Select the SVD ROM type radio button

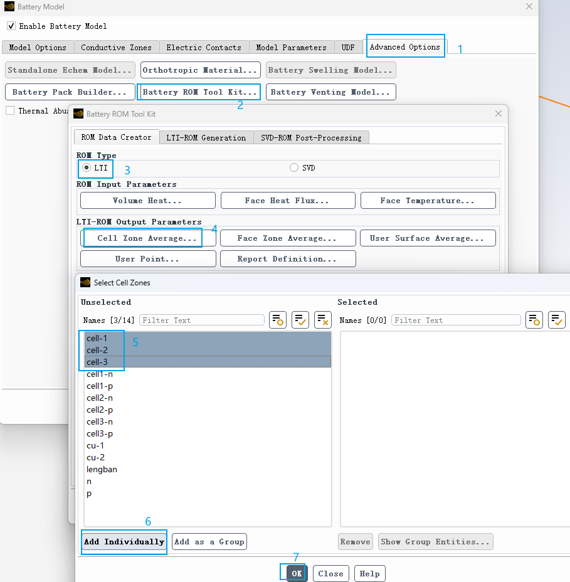pyautogui.click(x=294, y=168)
